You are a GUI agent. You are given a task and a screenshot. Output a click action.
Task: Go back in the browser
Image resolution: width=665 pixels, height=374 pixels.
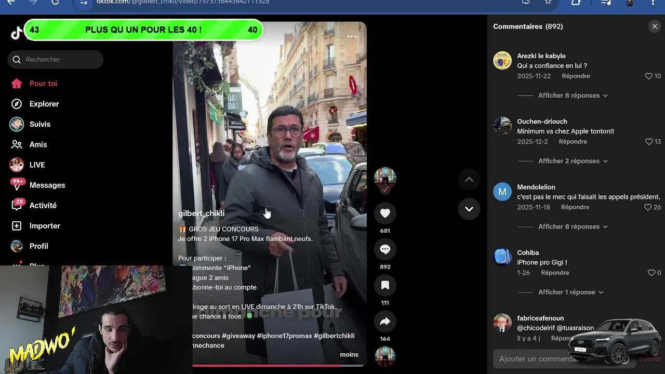point(11,2)
